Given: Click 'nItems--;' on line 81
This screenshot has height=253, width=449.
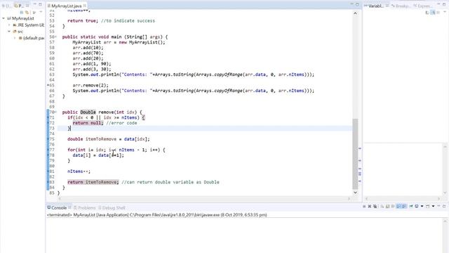Looking at the screenshot, I should [79, 171].
